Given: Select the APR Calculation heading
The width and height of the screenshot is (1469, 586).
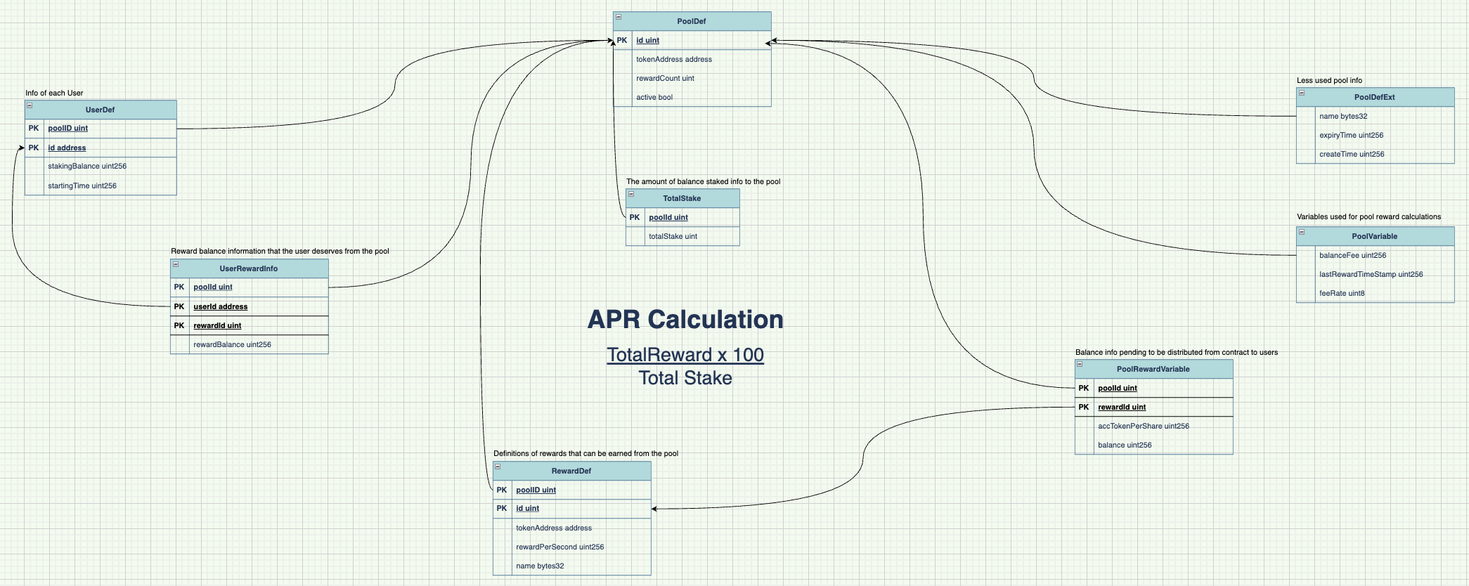Looking at the screenshot, I should point(685,320).
